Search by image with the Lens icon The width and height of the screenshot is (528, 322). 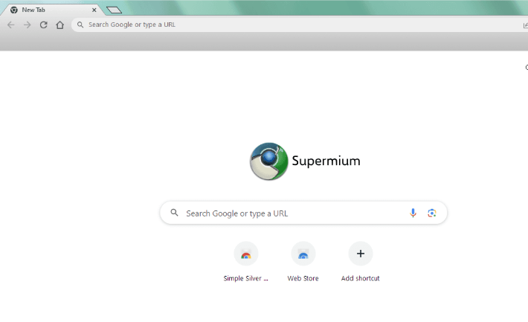click(x=431, y=213)
